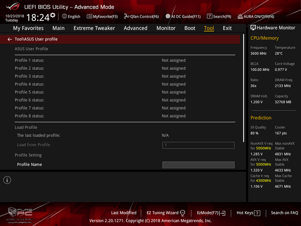Click the 32768 MB capacity value
The image size is (301, 226).
tap(283, 102)
